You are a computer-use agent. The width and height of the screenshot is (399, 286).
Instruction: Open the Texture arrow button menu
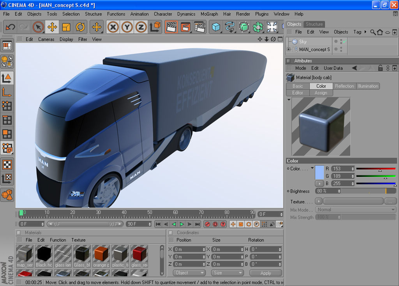coord(319,201)
